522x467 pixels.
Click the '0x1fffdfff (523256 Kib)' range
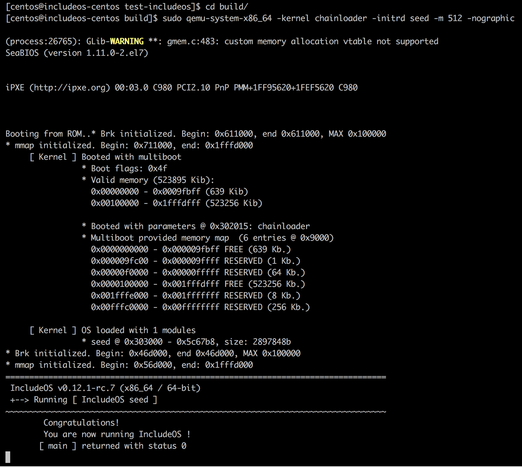[208, 203]
